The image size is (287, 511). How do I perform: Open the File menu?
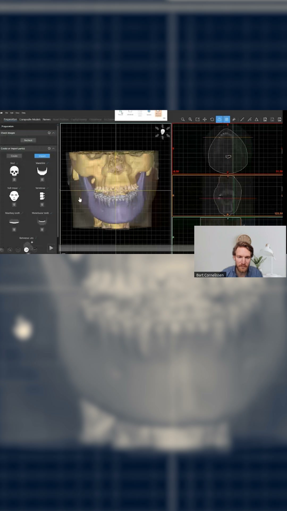point(7,113)
